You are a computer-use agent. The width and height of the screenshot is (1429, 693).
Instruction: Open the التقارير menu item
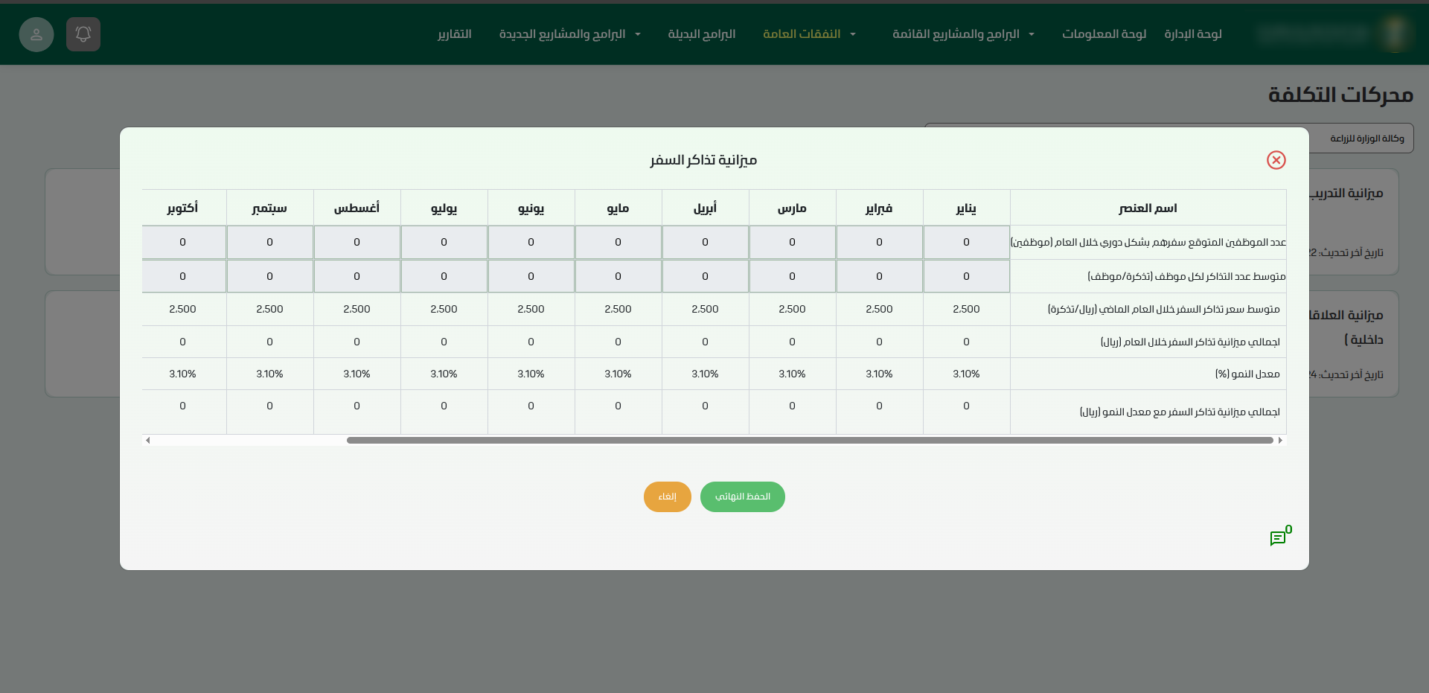click(455, 34)
